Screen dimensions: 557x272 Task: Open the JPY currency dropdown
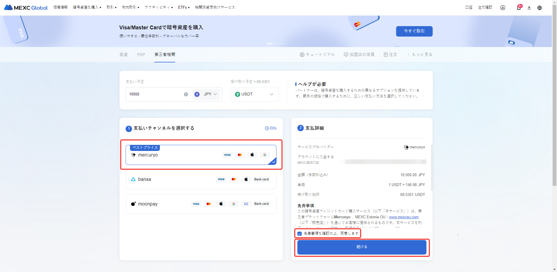click(207, 94)
